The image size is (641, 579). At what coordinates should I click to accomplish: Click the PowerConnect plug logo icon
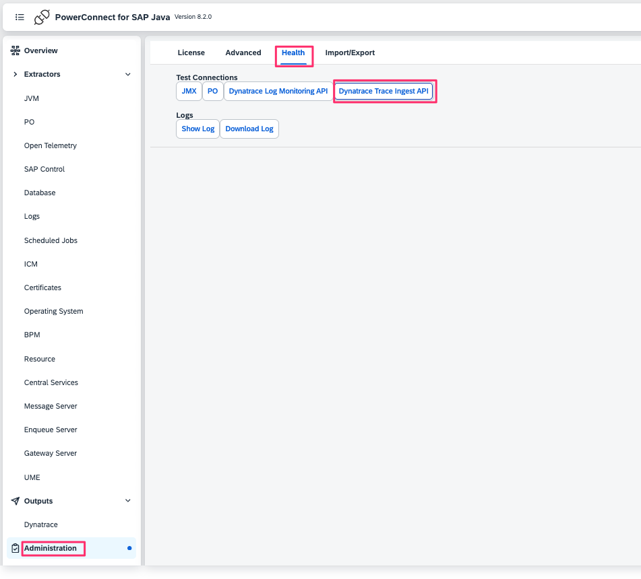point(42,17)
